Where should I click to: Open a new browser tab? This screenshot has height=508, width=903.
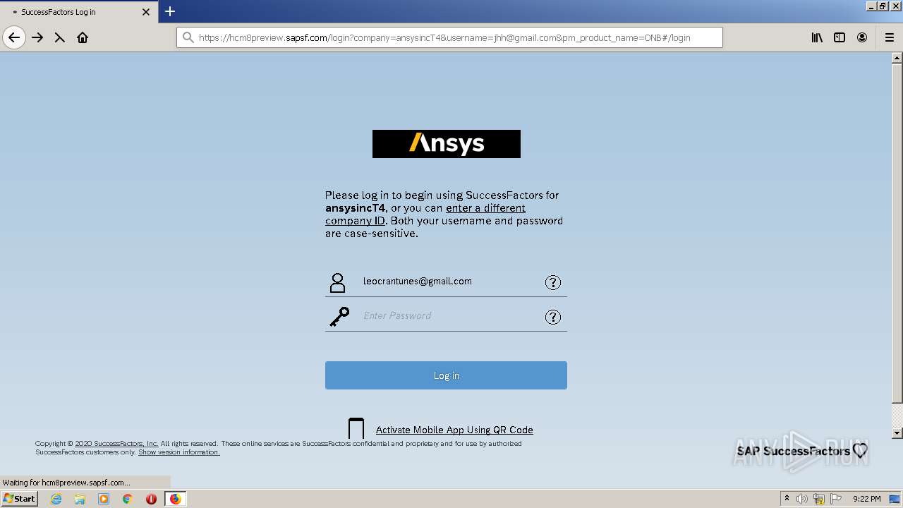coord(170,11)
